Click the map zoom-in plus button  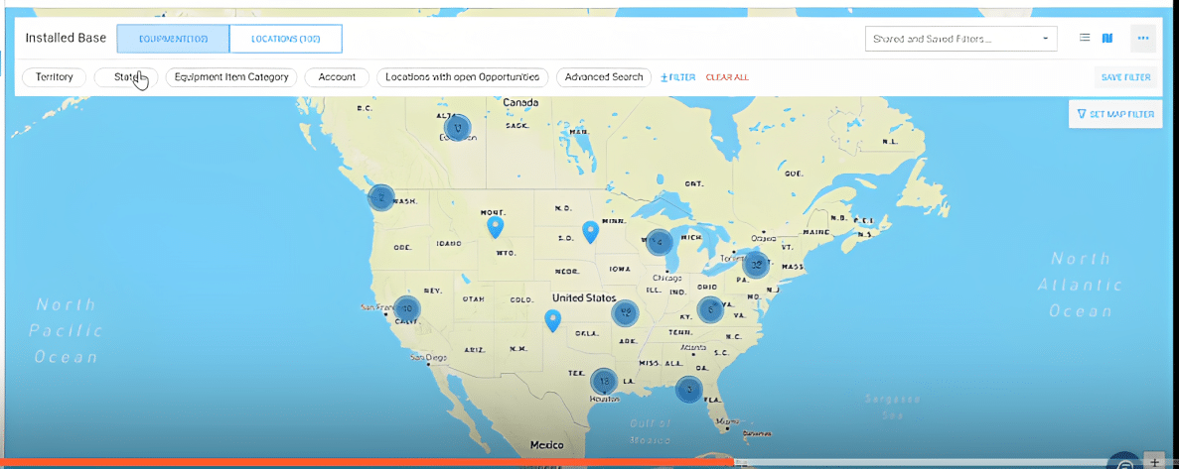pos(1155,462)
